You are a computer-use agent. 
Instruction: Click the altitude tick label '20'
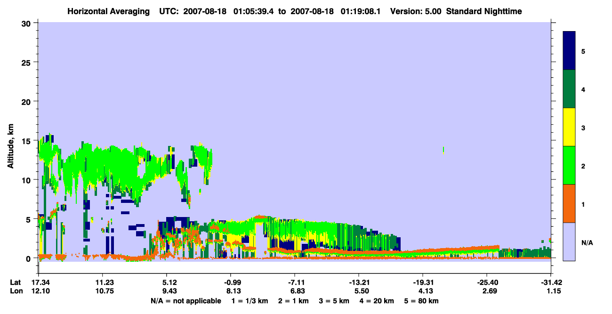coord(27,102)
